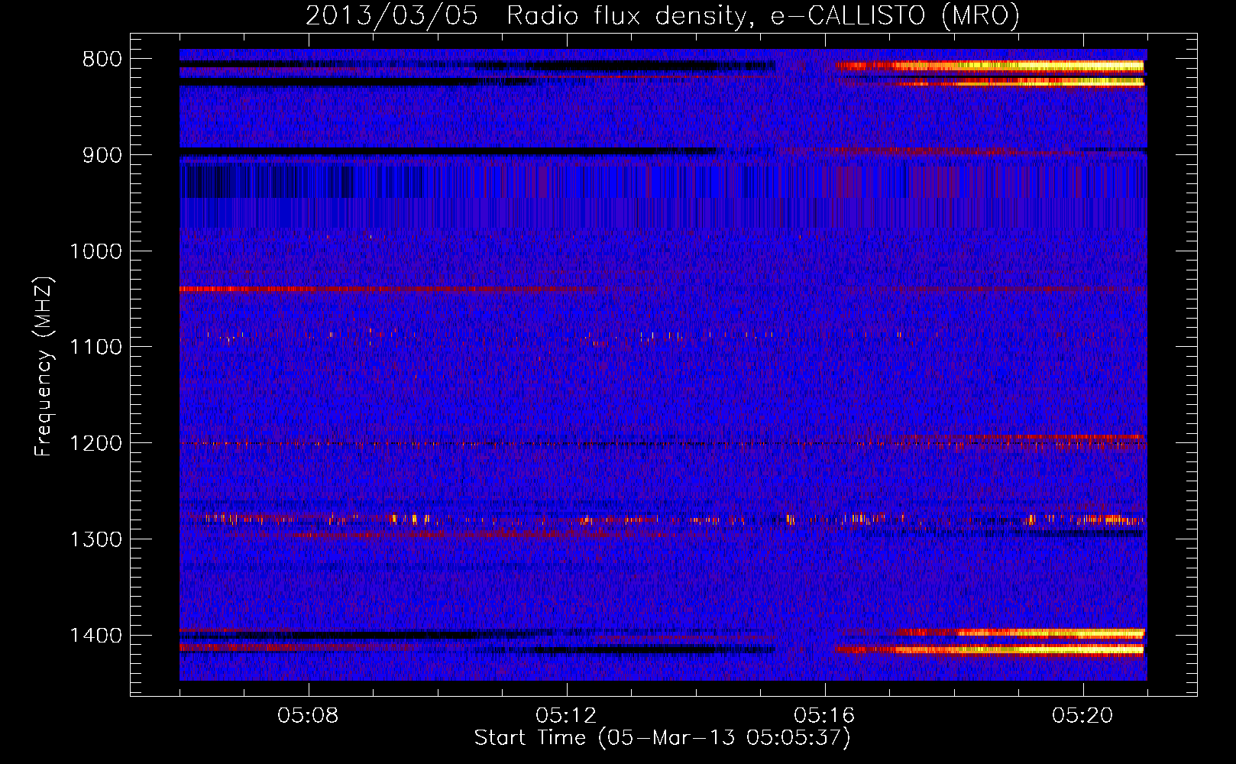The height and width of the screenshot is (764, 1236).
Task: Click the 1200 frequency tick label
Action: click(x=95, y=444)
